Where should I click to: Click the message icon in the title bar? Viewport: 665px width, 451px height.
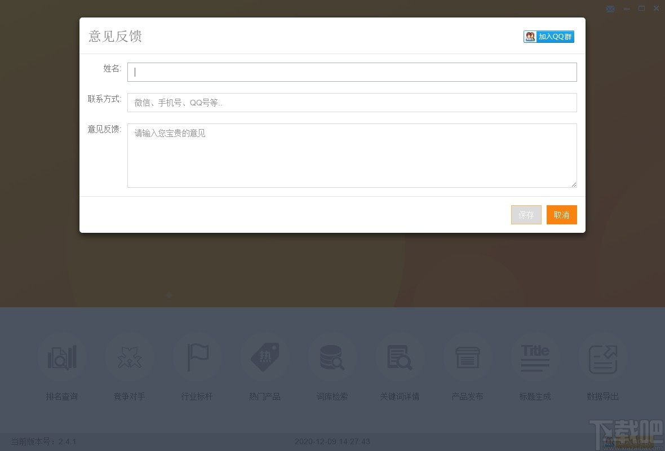click(610, 8)
